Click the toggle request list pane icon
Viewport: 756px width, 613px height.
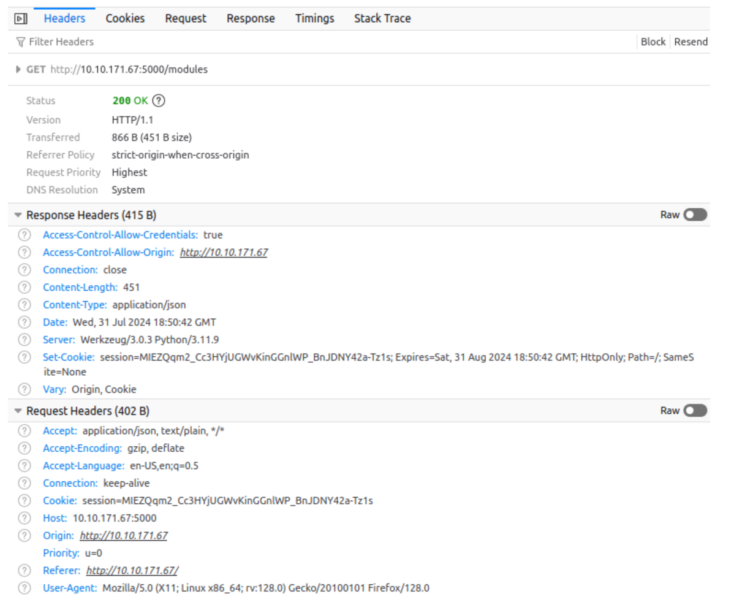click(x=21, y=19)
